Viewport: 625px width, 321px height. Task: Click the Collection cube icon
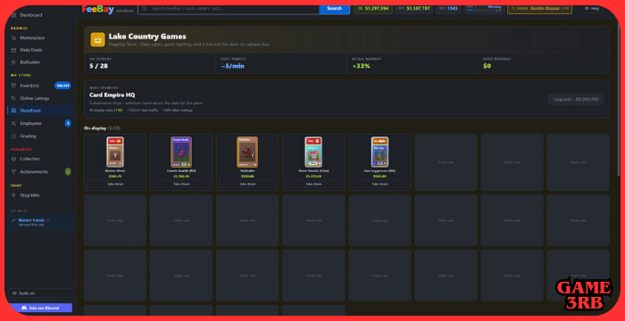pos(13,159)
